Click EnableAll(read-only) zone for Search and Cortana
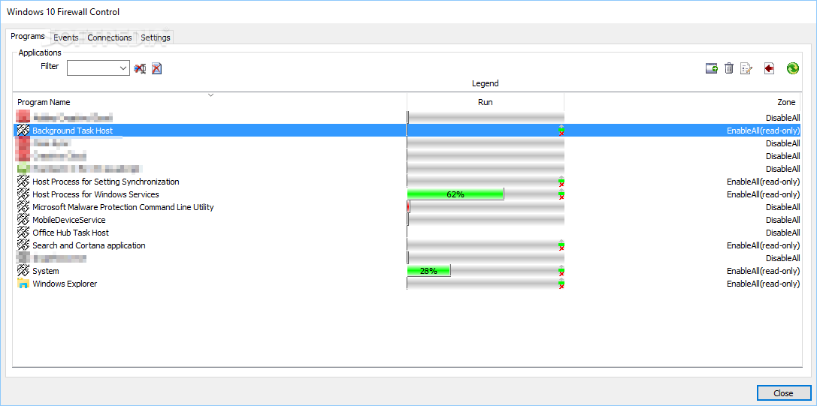Screen dimensions: 817x406 [x=764, y=245]
